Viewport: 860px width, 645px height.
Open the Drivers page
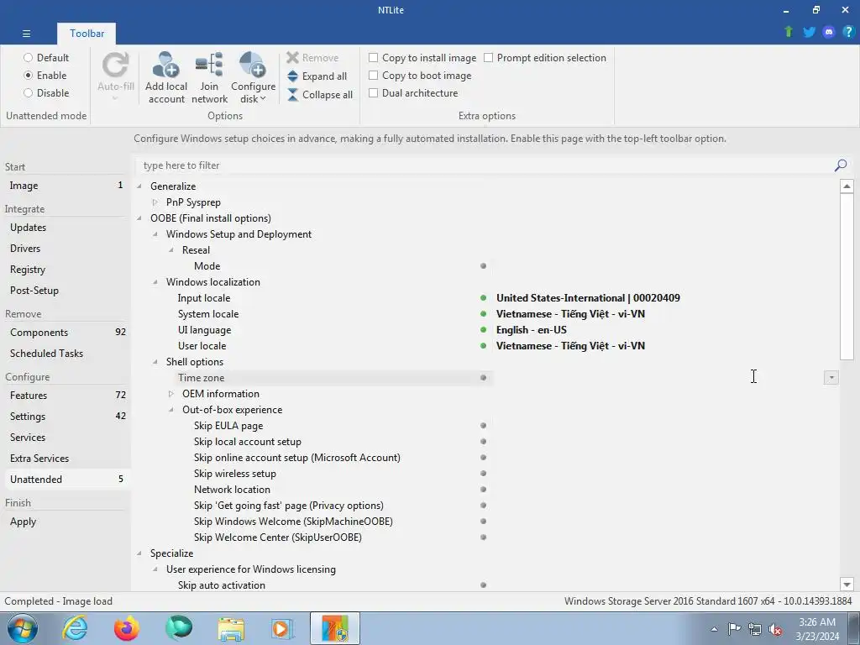(66, 248)
